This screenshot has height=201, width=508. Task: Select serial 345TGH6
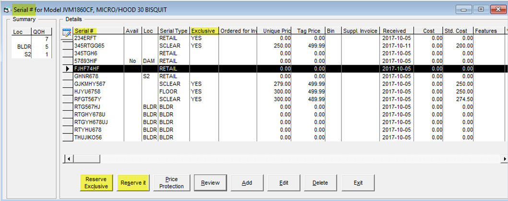tap(98, 53)
